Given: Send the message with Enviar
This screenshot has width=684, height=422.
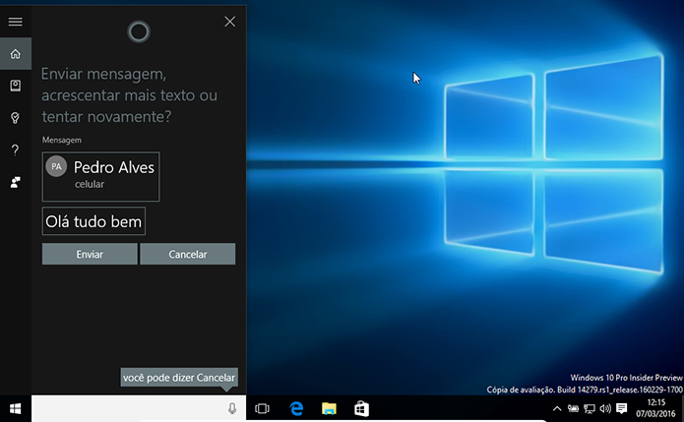Looking at the screenshot, I should tap(90, 254).
